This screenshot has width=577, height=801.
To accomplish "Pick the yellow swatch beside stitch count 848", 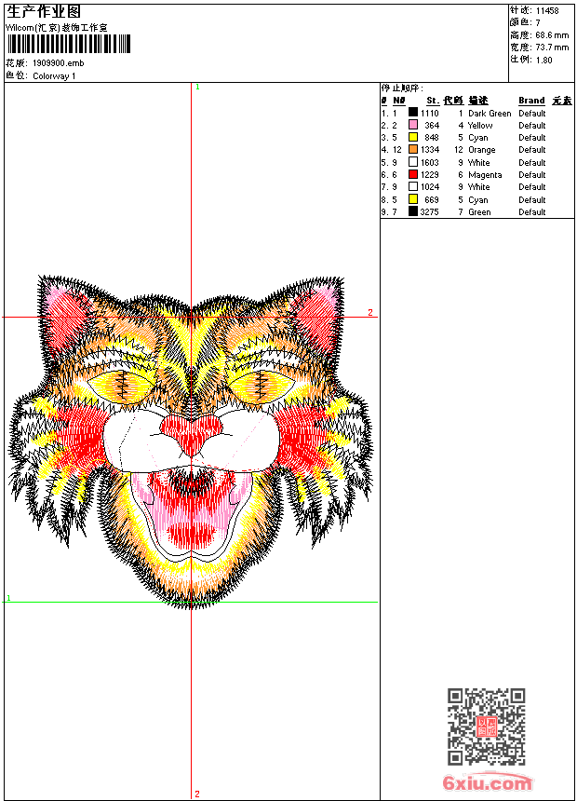I will pos(413,137).
